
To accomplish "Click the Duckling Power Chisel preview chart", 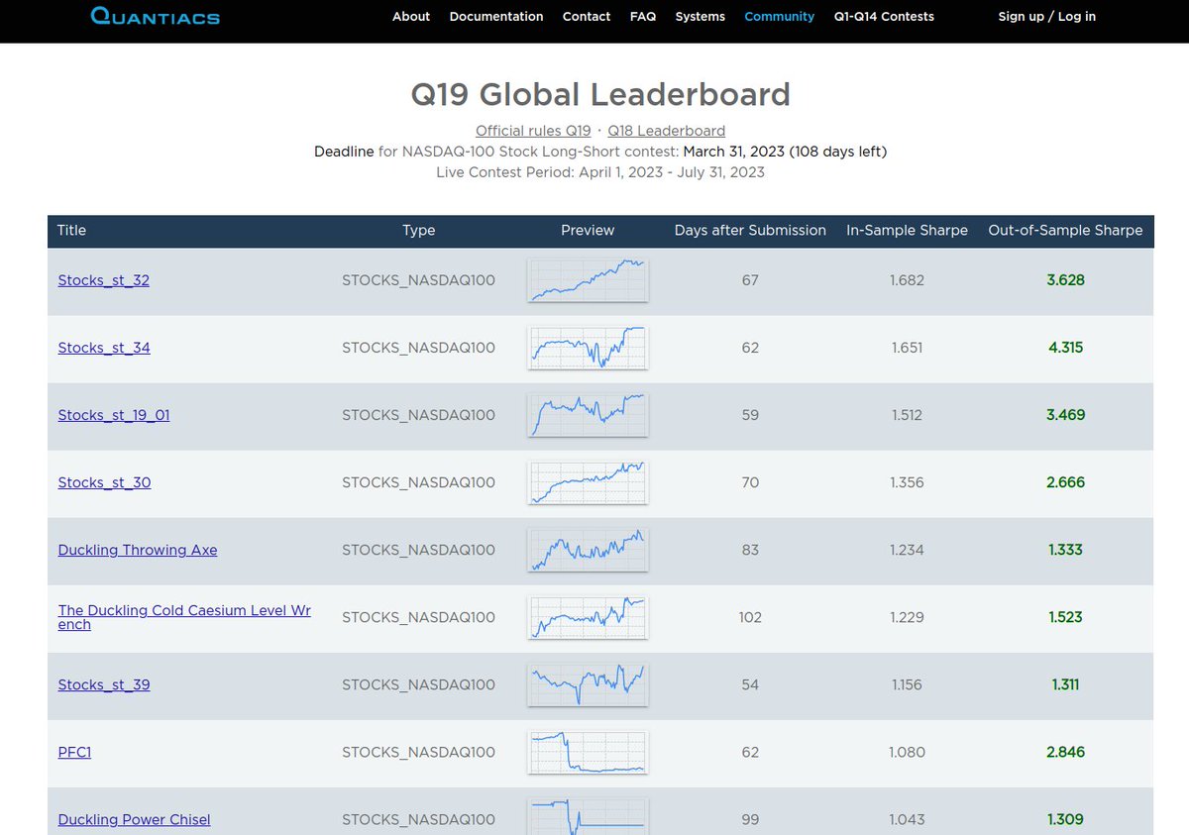I will pos(588,816).
